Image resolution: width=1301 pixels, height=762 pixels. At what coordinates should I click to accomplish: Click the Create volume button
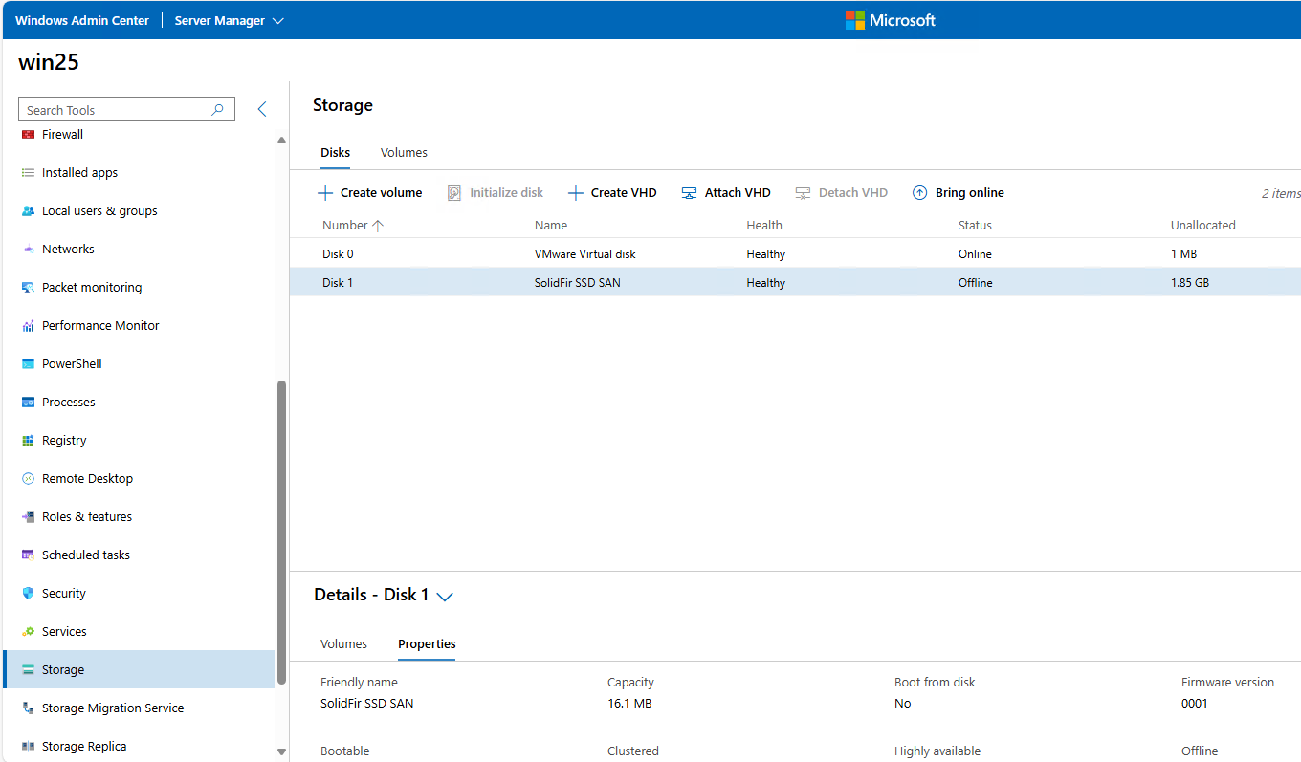(369, 193)
